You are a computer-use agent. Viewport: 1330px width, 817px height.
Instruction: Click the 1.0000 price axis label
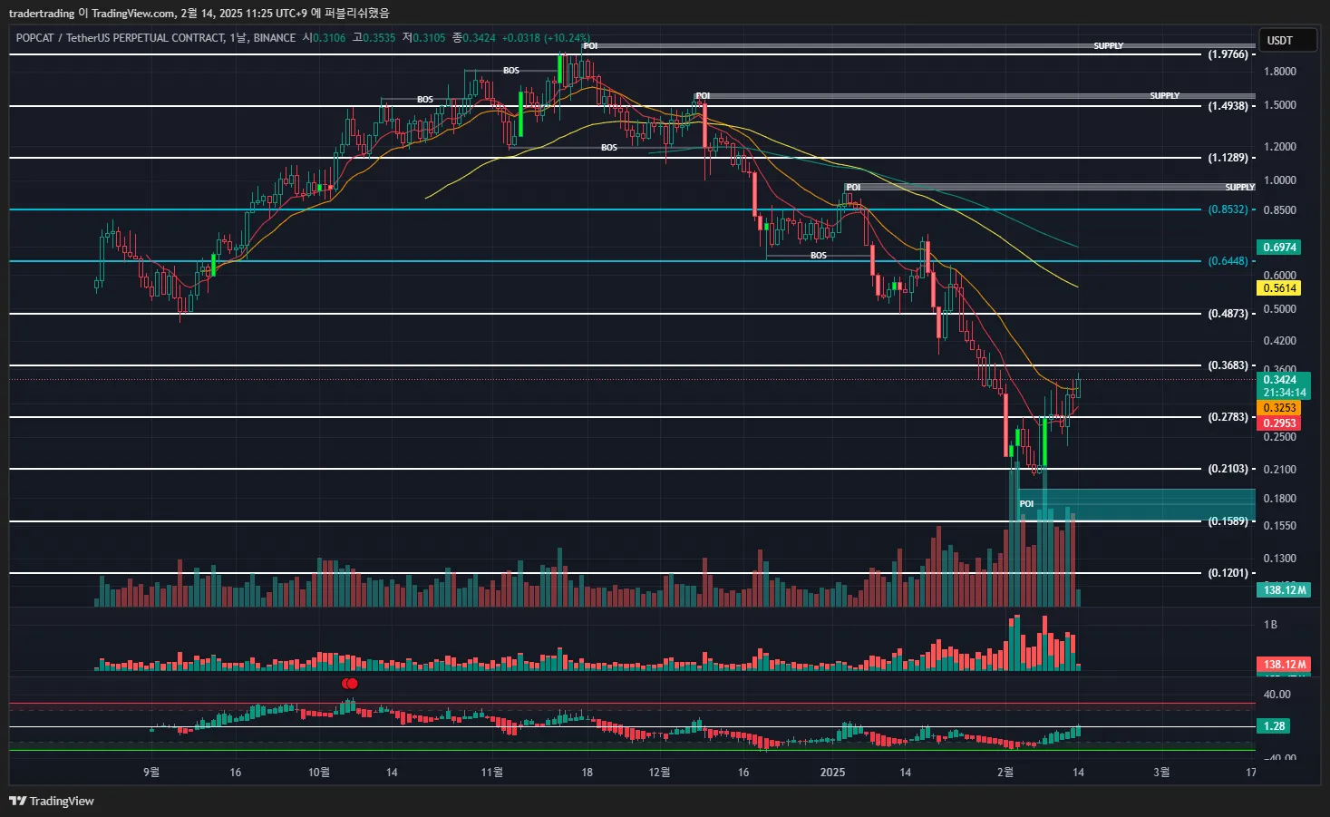point(1279,180)
